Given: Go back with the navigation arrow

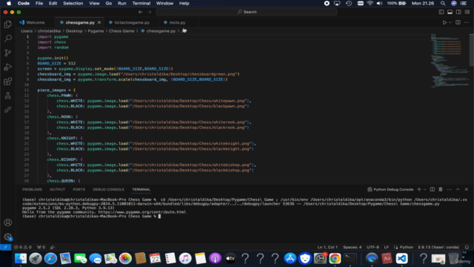Looking at the screenshot, I should 141,12.
